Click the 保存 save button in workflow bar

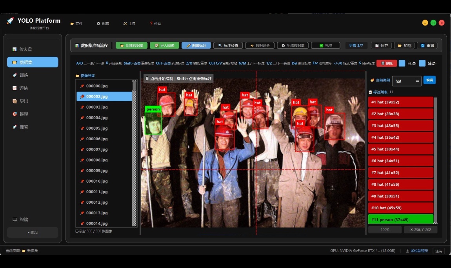point(382,45)
